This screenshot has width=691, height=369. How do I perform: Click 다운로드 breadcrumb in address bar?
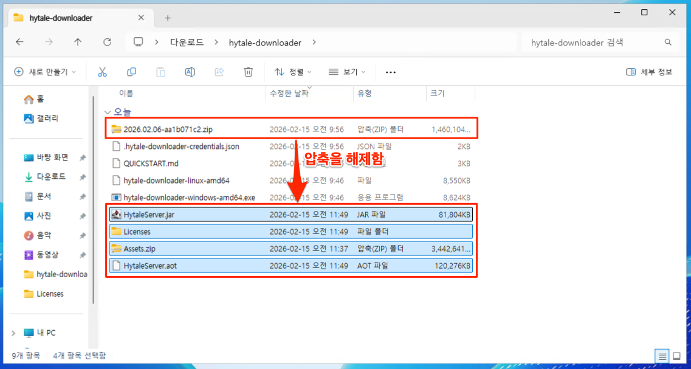coord(187,43)
